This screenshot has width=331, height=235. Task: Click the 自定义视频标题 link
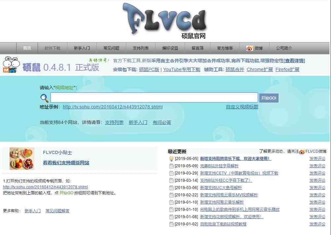pyautogui.click(x=242, y=107)
